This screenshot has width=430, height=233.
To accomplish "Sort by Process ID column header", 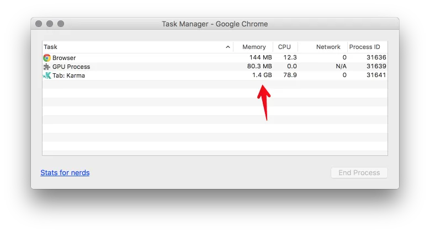I will pyautogui.click(x=364, y=47).
